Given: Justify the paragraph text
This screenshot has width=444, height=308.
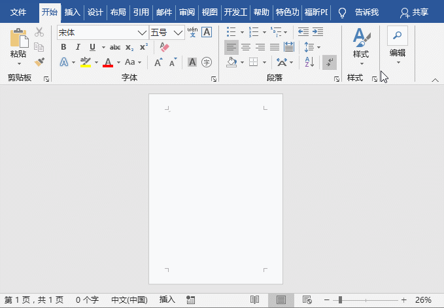Looking at the screenshot, I should point(275,47).
